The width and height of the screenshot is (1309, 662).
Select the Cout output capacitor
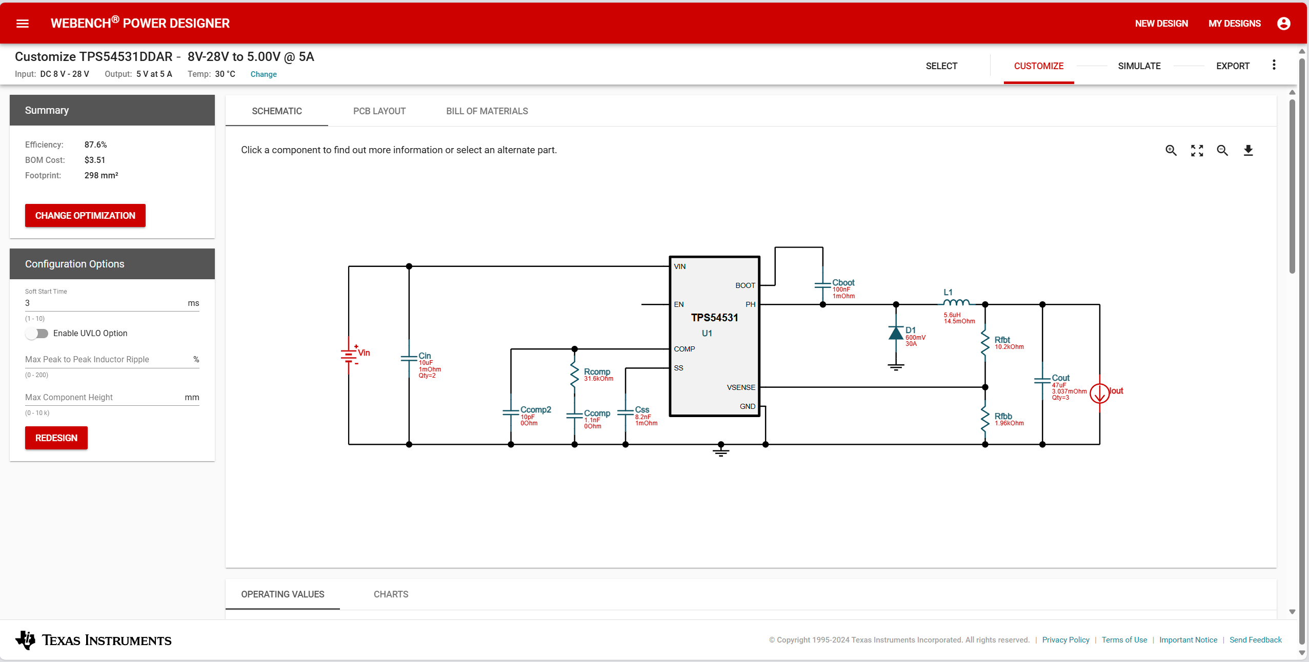(x=1042, y=381)
